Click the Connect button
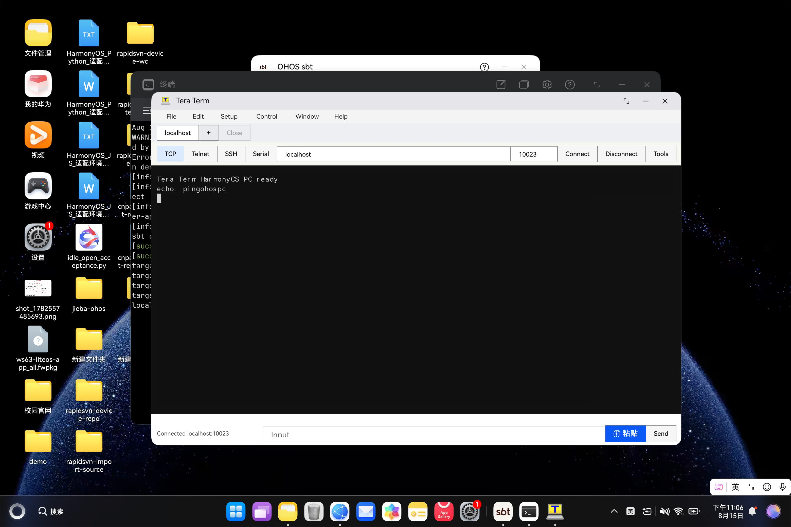 tap(578, 154)
